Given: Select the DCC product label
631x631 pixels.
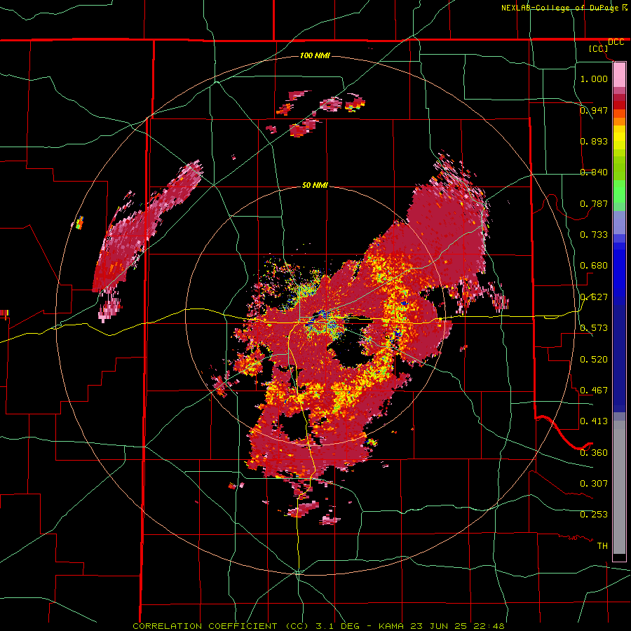Looking at the screenshot, I should [x=616, y=42].
